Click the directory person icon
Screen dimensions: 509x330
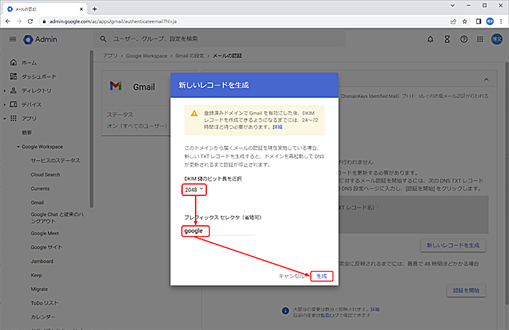click(14, 90)
